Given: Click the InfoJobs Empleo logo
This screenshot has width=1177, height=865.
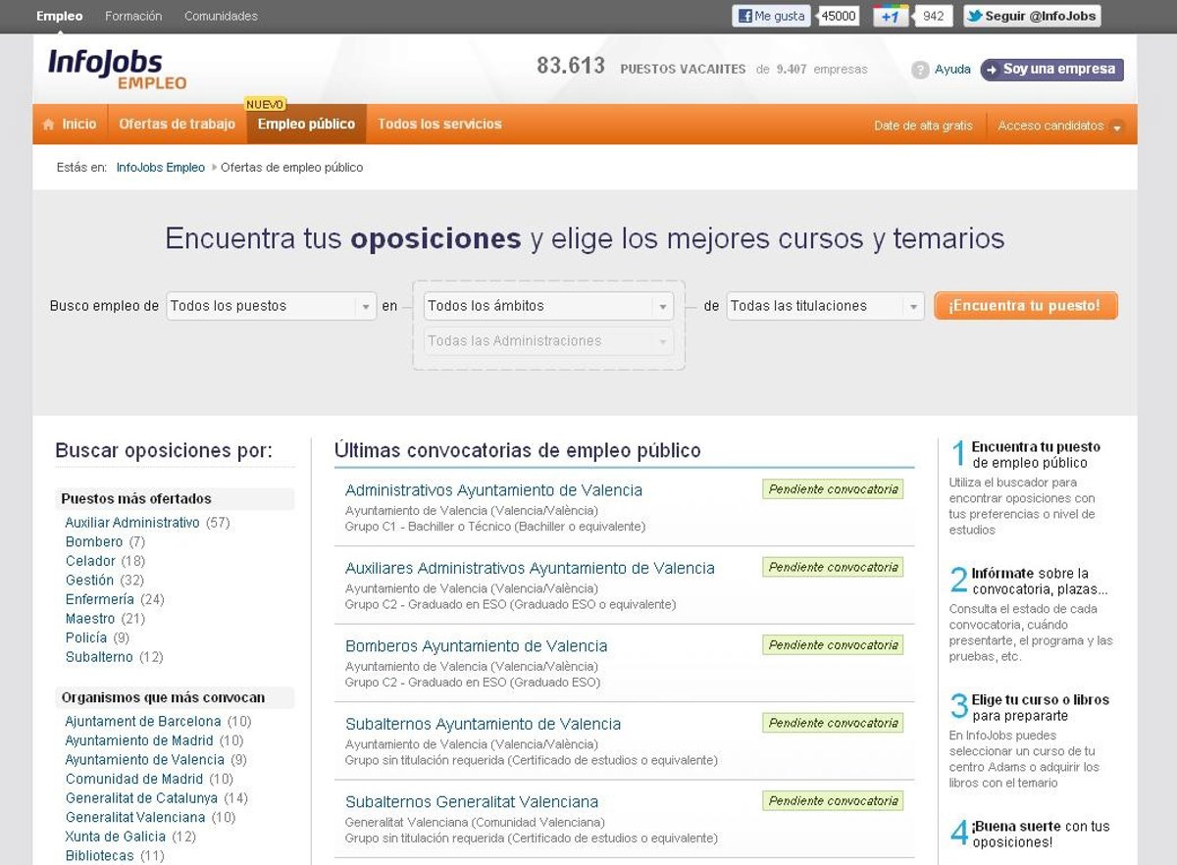Looking at the screenshot, I should pos(117,70).
